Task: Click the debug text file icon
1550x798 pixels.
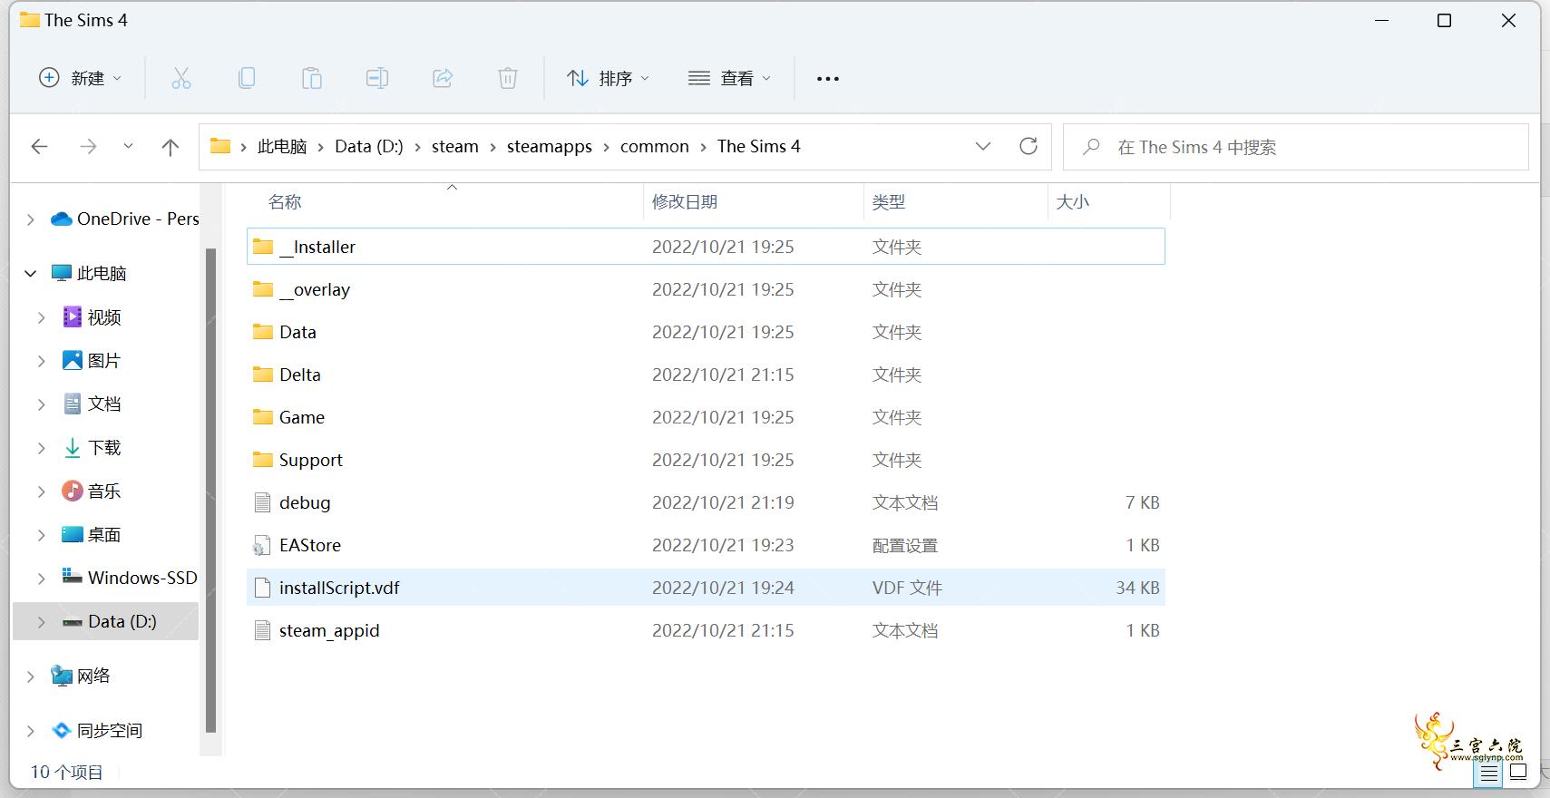Action: (x=263, y=502)
